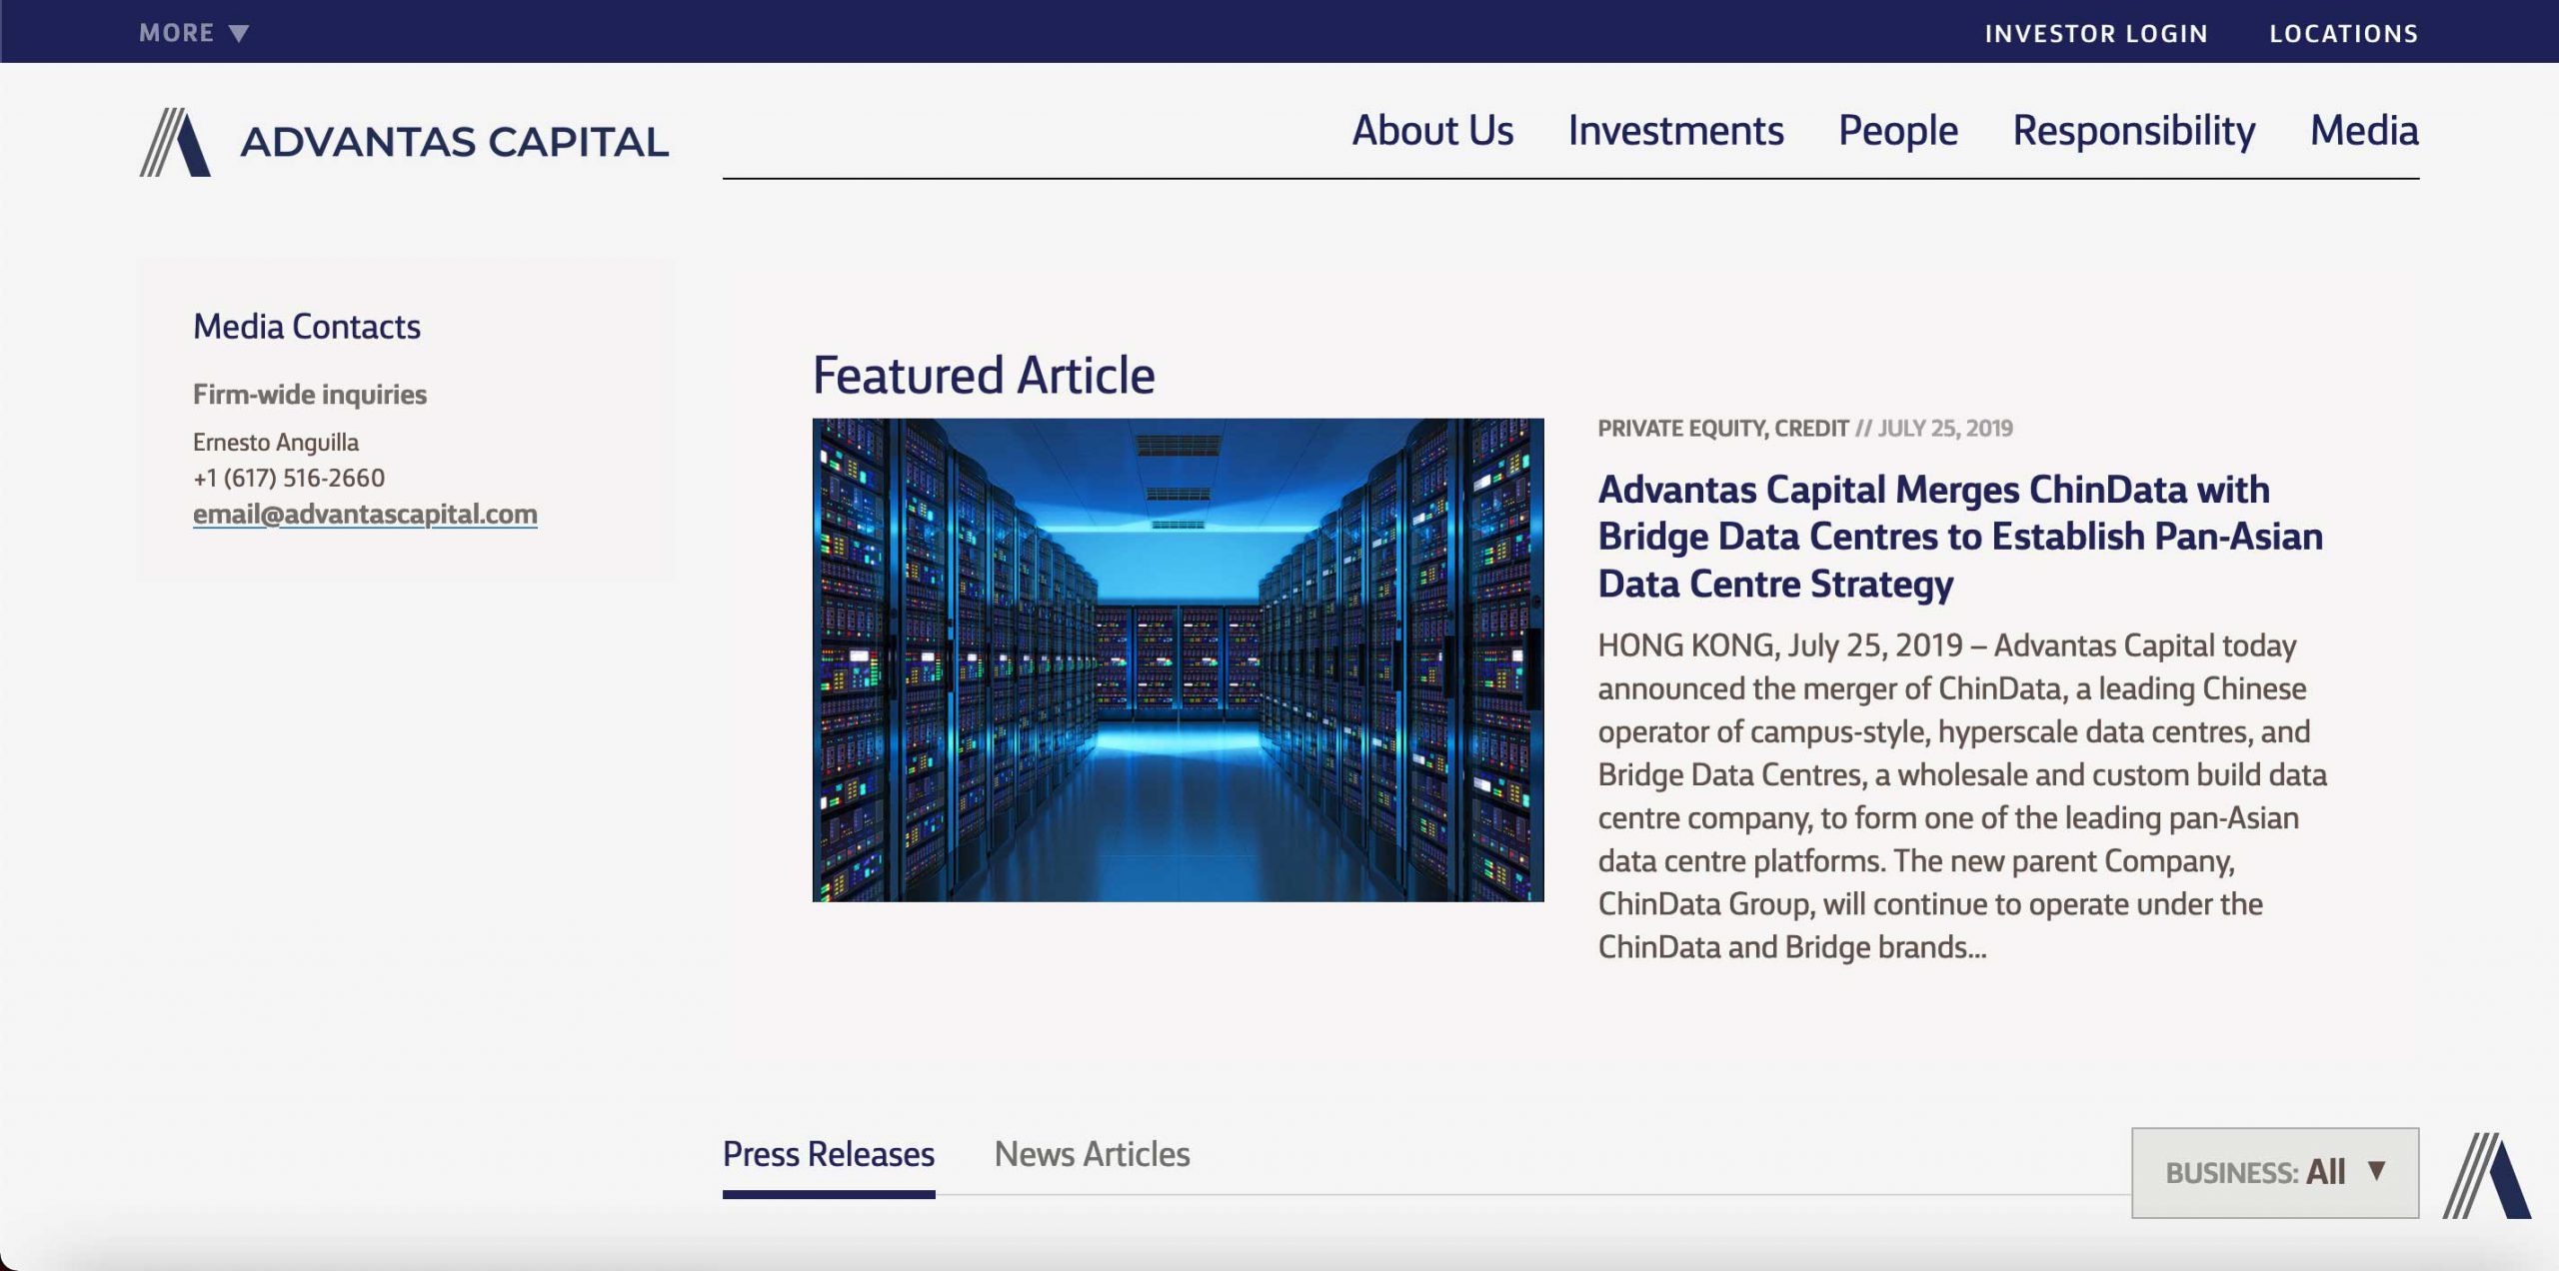Open the Business: All filter dropdown
The height and width of the screenshot is (1271, 2559).
(x=2275, y=1173)
